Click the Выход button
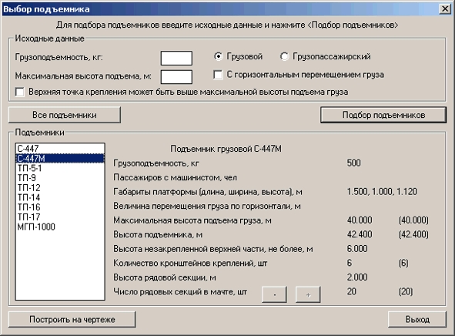The image size is (455, 336). (417, 320)
